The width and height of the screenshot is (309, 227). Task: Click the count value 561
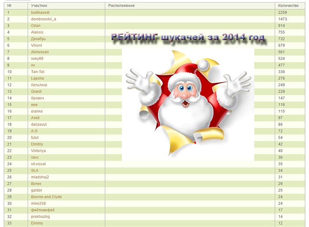pos(282,52)
